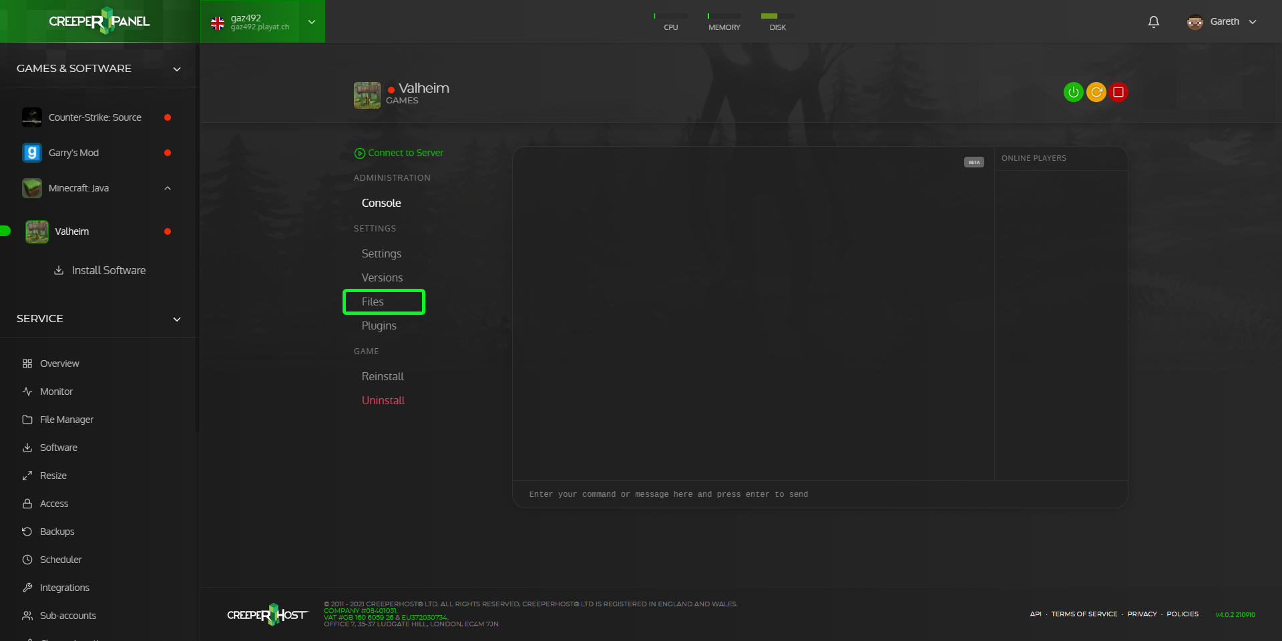Open the API footer link

pyautogui.click(x=1036, y=614)
